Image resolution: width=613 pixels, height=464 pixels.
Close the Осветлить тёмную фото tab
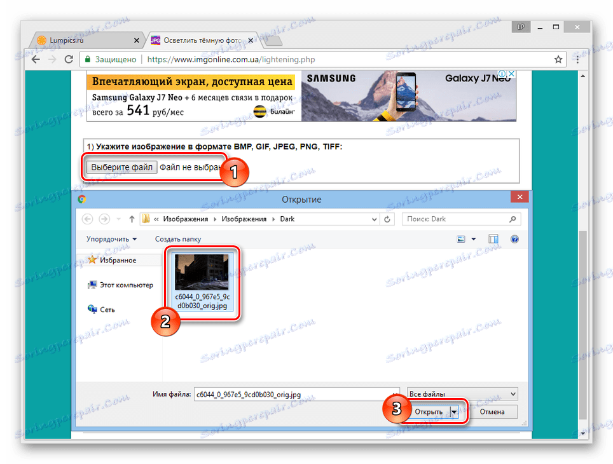[251, 40]
